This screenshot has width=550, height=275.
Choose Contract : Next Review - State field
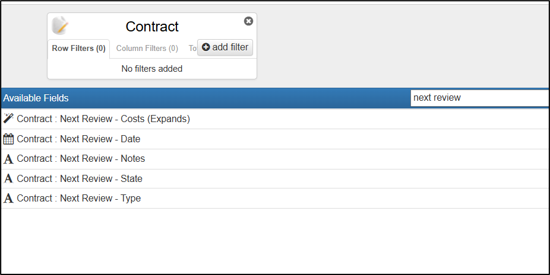click(x=275, y=179)
